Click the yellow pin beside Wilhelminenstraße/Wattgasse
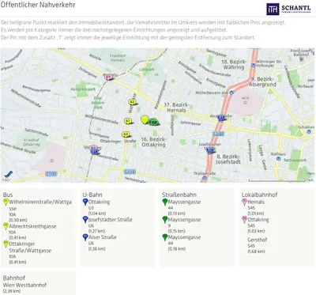Image resolution: width=316 pixels, height=295 pixels. [6, 202]
